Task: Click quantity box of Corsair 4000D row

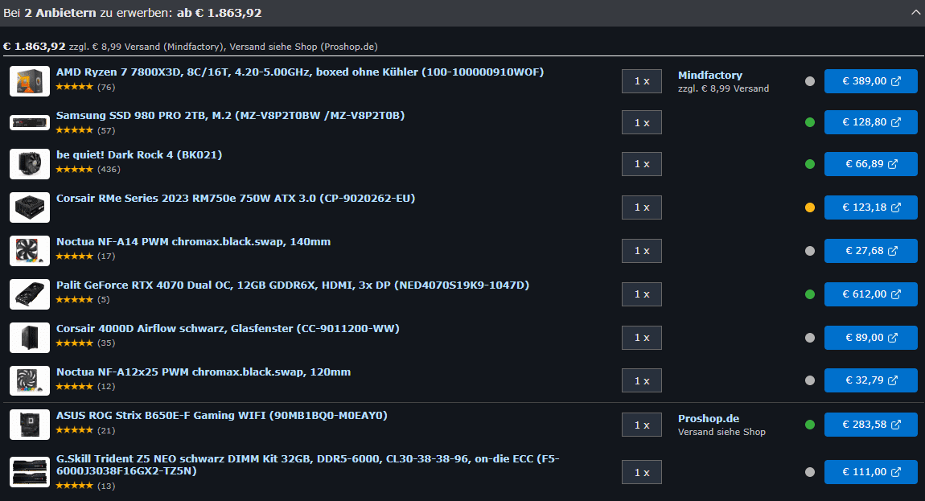Action: point(642,338)
